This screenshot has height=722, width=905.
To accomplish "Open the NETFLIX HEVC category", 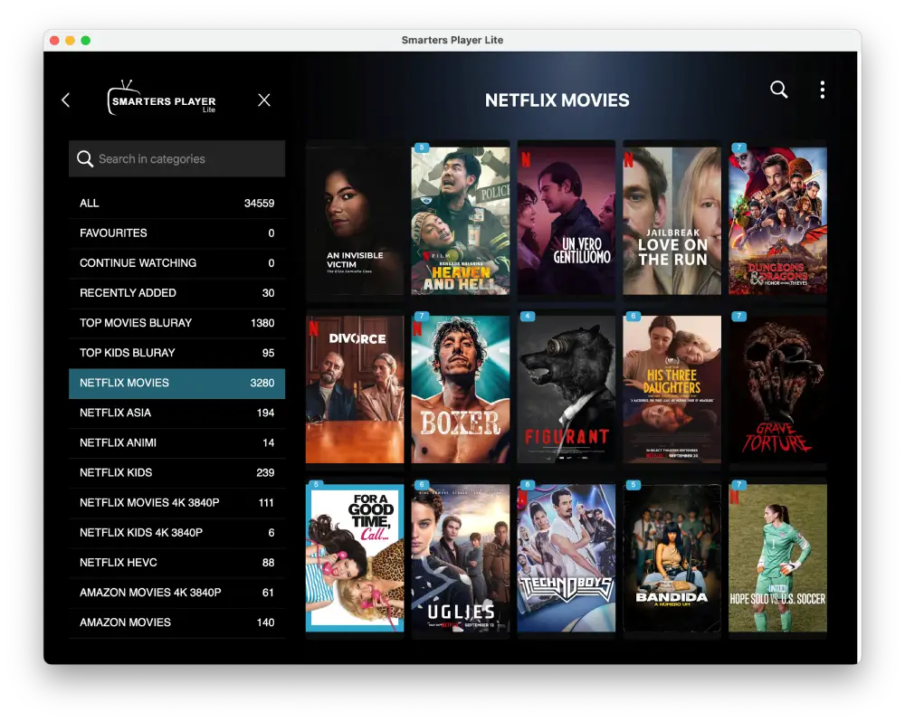I will (x=176, y=564).
